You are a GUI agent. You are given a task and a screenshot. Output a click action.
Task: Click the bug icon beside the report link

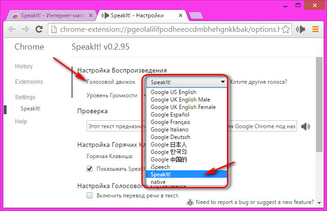pos(190,202)
